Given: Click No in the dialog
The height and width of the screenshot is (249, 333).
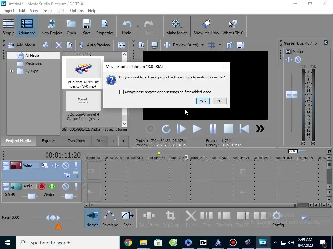Looking at the screenshot, I should (x=220, y=101).
